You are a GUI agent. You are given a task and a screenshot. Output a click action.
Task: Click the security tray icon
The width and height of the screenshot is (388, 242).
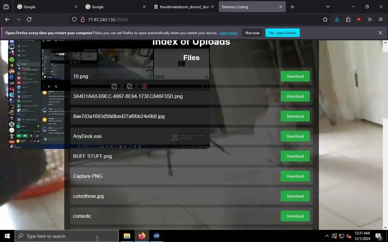[x=334, y=236]
